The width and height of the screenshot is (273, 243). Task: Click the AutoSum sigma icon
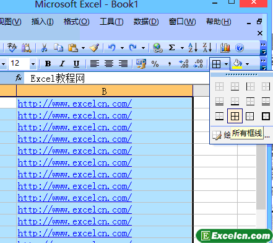tap(171, 48)
